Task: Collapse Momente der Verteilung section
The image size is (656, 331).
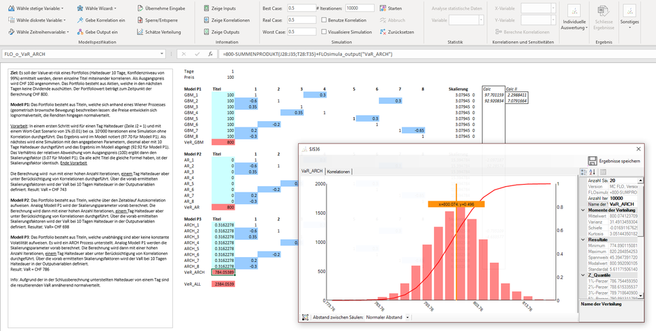Action: (583, 210)
